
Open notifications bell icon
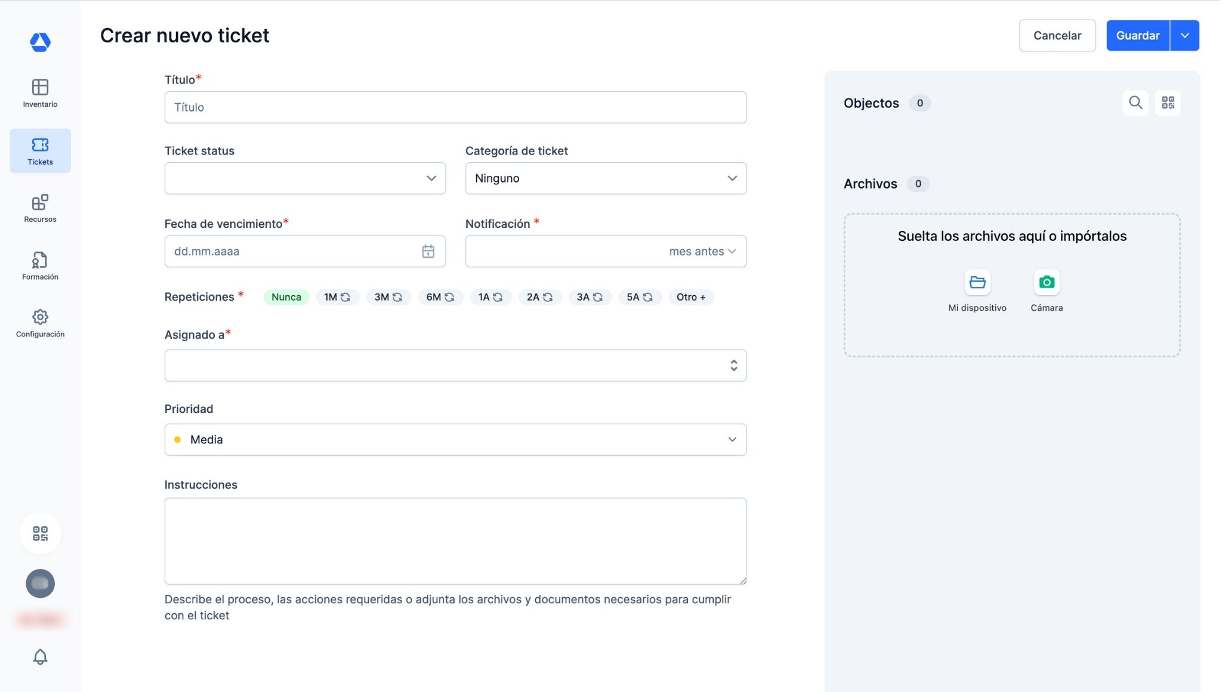pos(40,657)
